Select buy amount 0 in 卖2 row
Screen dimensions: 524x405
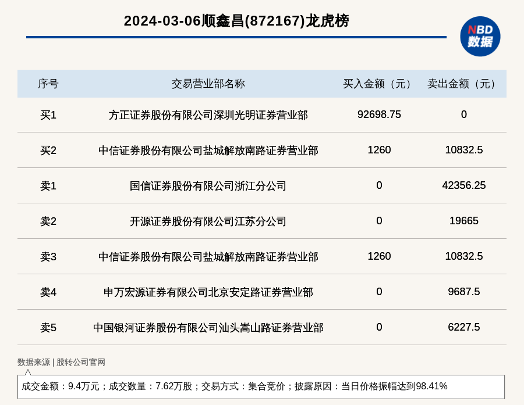coord(379,221)
